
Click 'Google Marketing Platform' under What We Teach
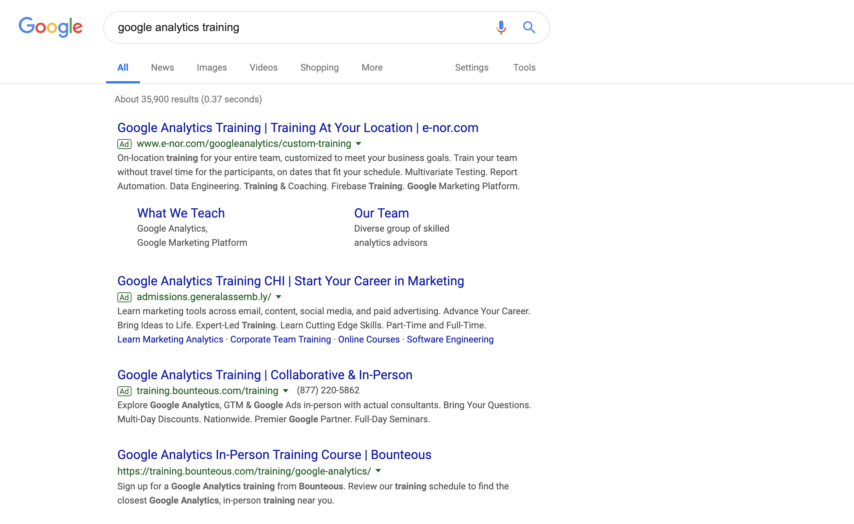click(x=192, y=243)
